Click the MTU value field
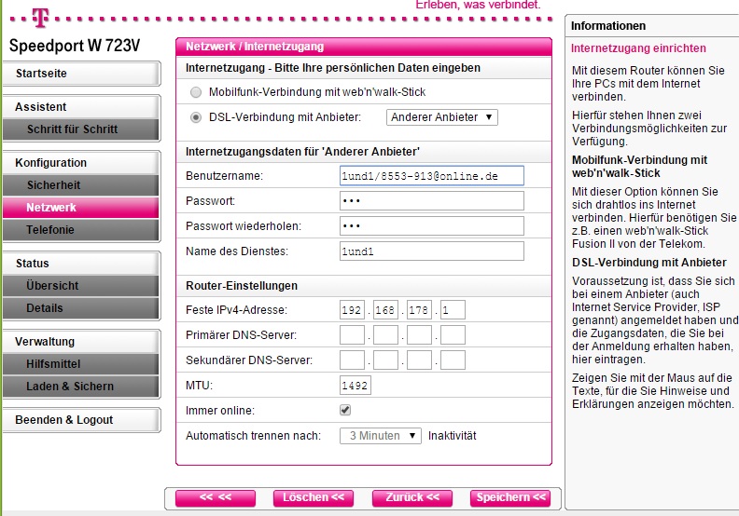 click(356, 386)
